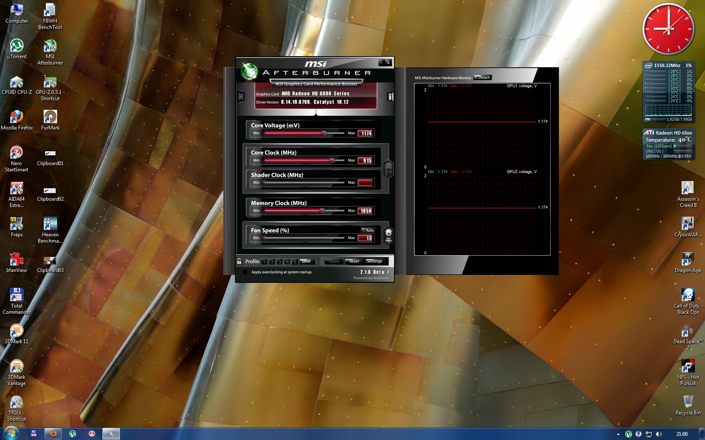Click the Core Clock slider handle
Viewport: 705px width, 440px height.
(x=332, y=160)
